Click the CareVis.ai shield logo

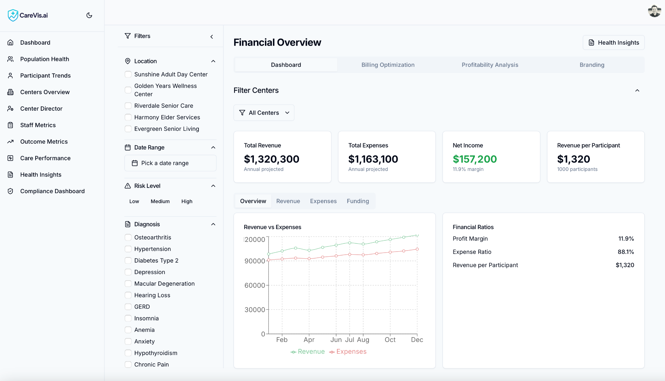13,15
